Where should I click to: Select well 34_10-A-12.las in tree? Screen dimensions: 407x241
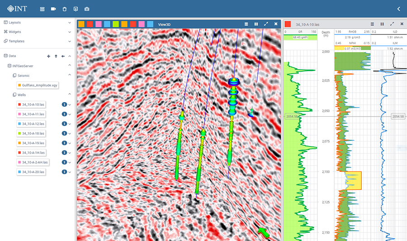click(x=31, y=124)
